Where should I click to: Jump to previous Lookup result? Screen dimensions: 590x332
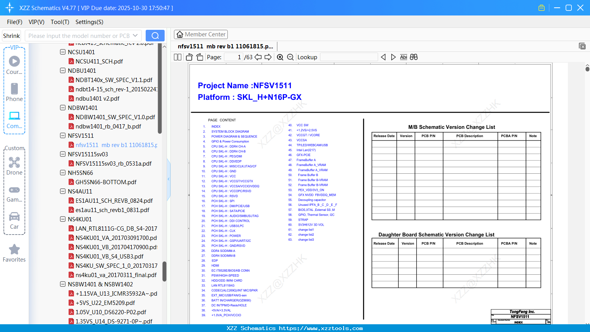pyautogui.click(x=383, y=57)
